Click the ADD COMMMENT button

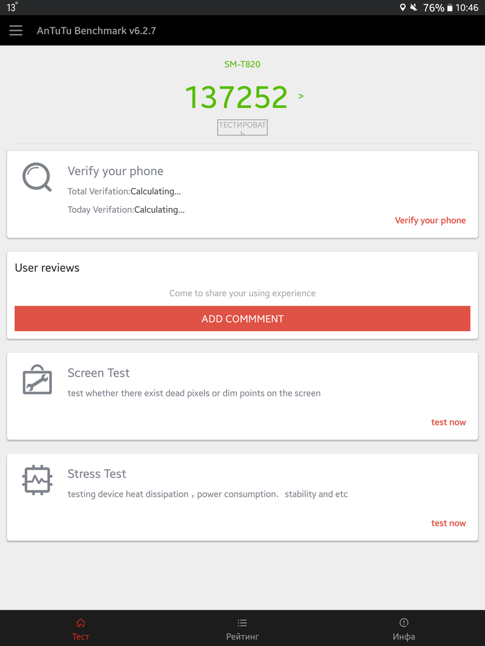(x=242, y=319)
